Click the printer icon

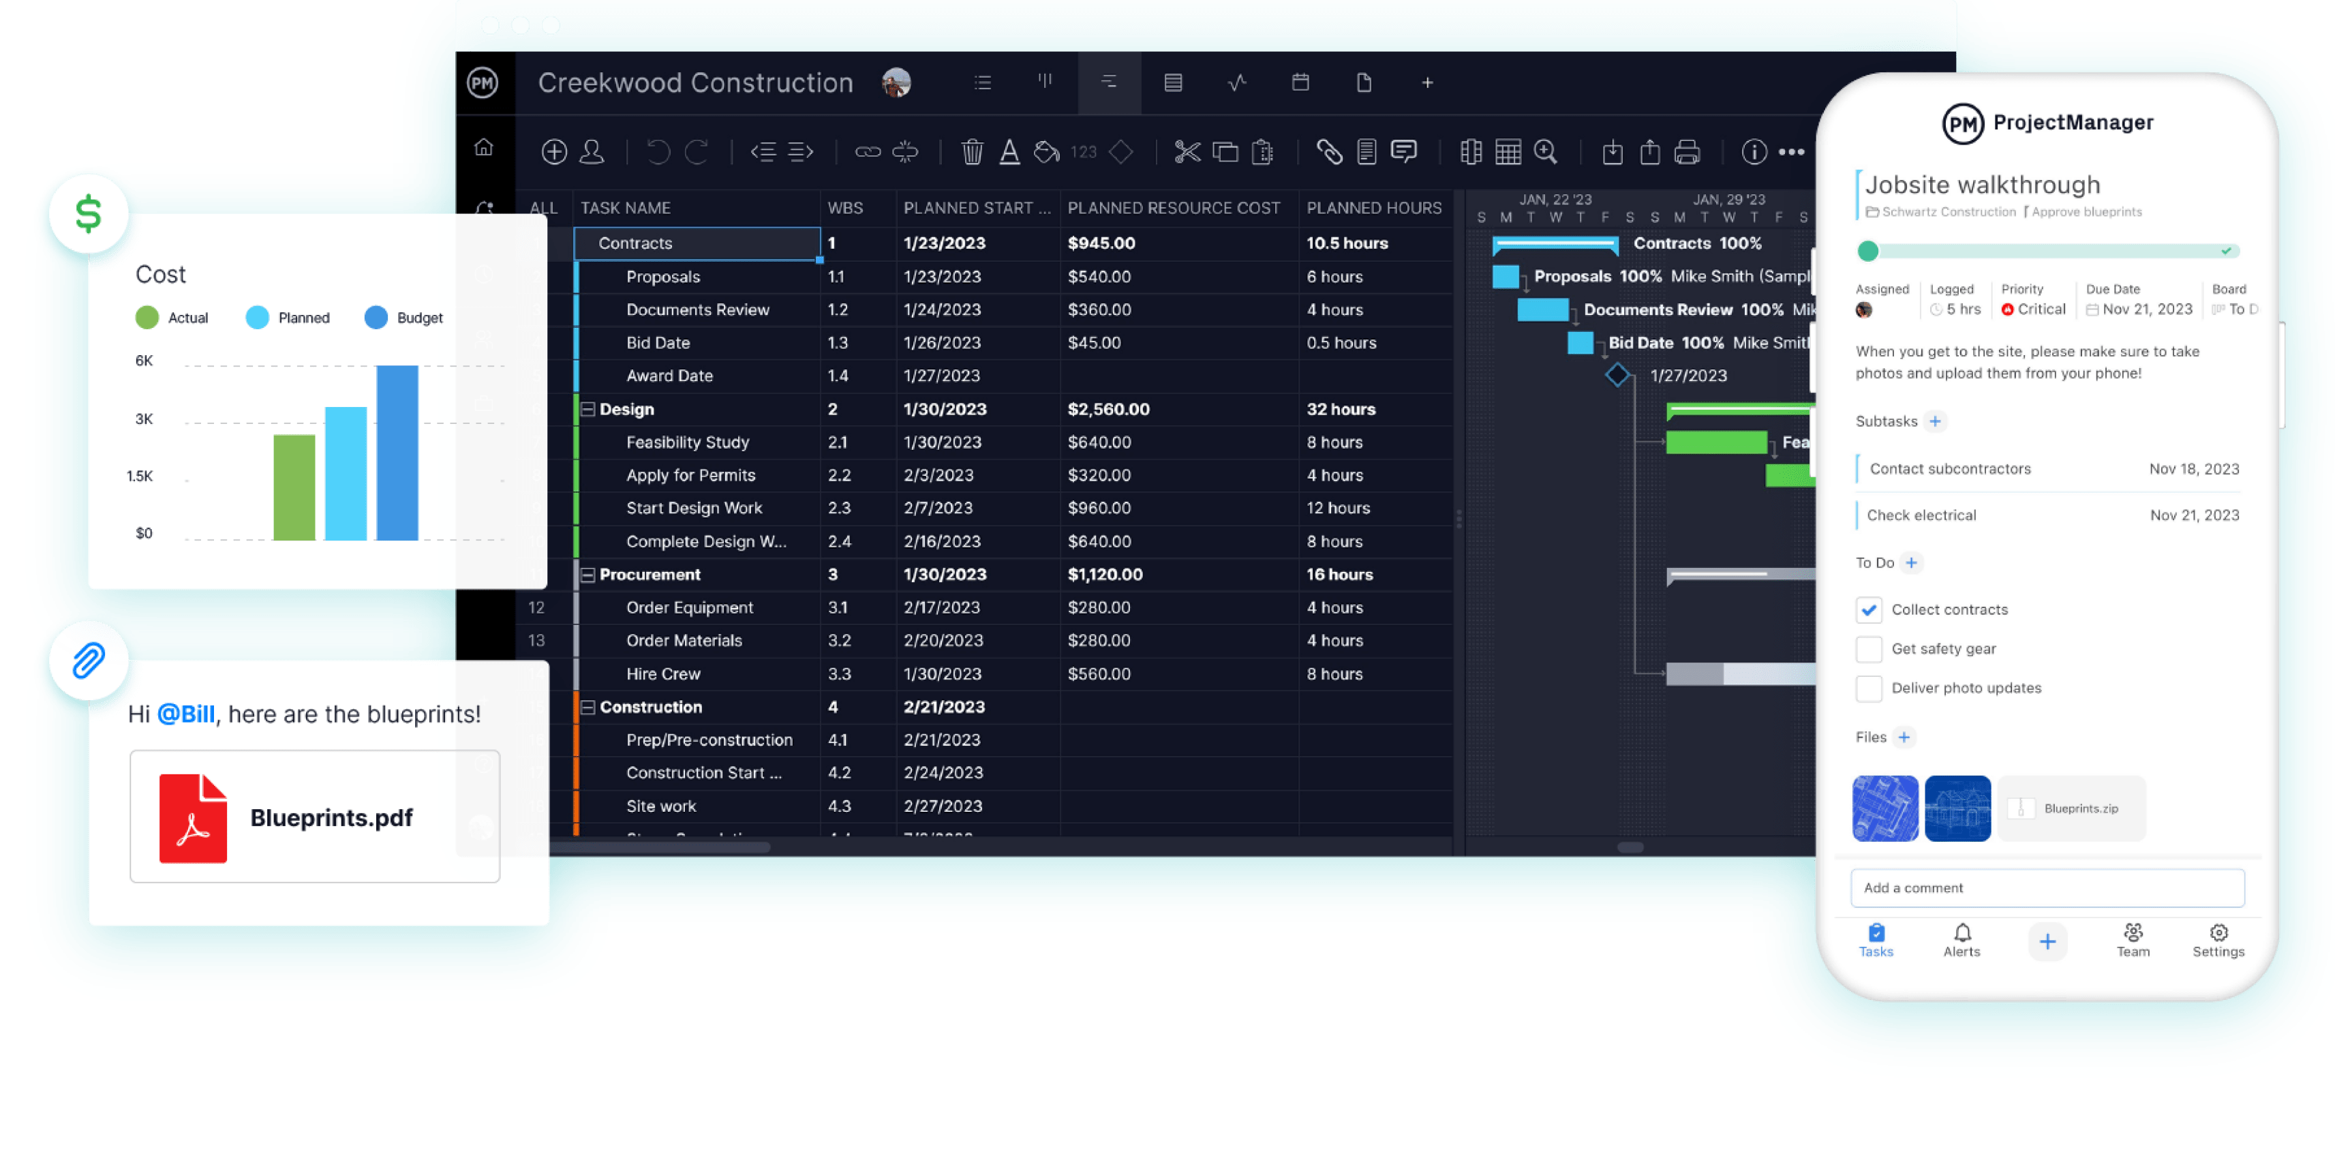pyautogui.click(x=1687, y=151)
